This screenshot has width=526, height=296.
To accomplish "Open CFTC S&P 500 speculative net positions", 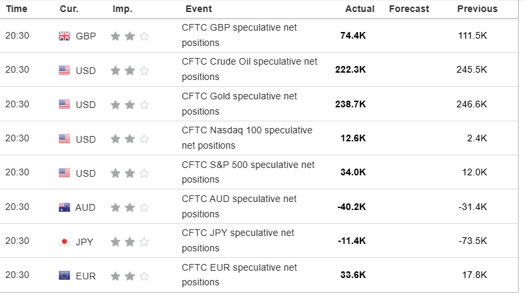I will pos(248,172).
